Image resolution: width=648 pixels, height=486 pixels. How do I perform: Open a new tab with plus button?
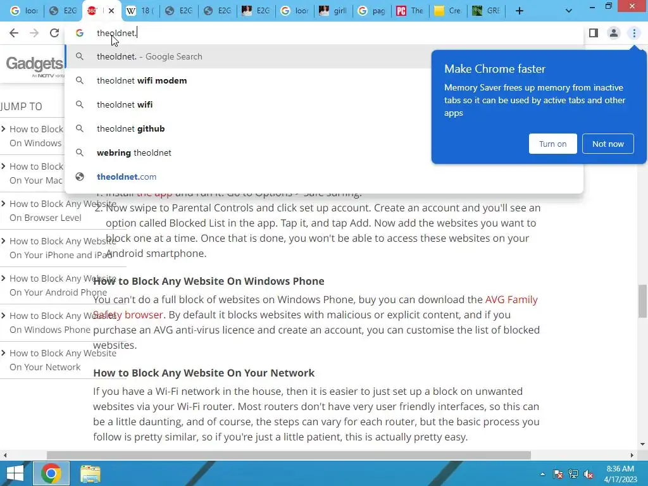pos(520,11)
